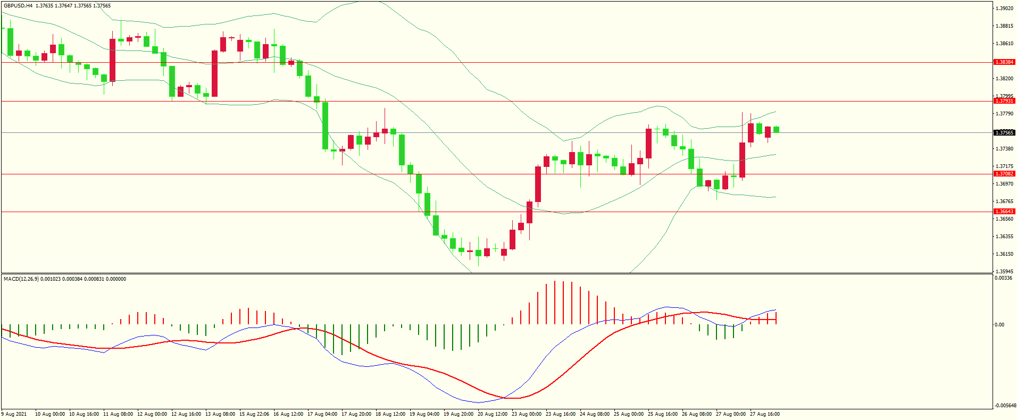
Task: Click the 27 Aug 00:00 time label
Action: point(731,414)
